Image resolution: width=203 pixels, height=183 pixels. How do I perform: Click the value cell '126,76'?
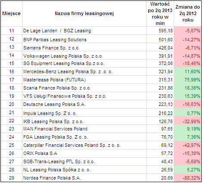point(160,121)
